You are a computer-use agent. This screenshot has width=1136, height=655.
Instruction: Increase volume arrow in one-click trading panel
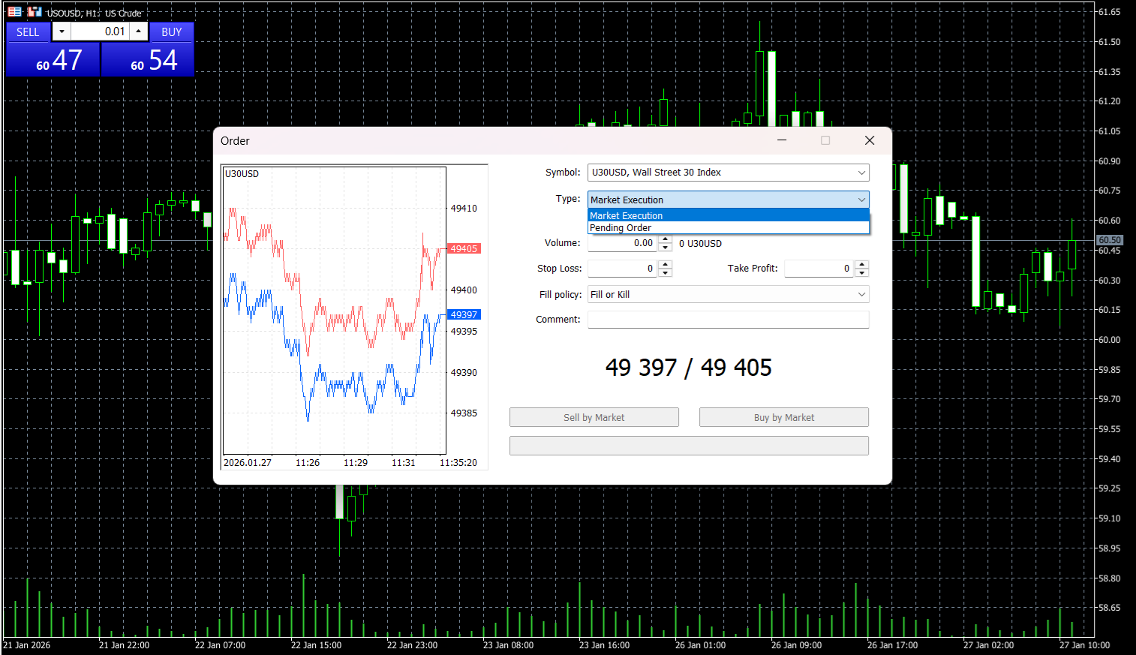click(139, 32)
